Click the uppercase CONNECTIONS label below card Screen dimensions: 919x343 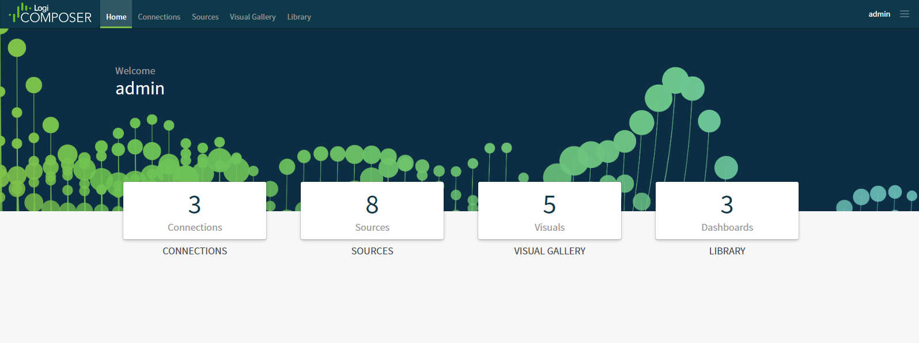point(195,251)
